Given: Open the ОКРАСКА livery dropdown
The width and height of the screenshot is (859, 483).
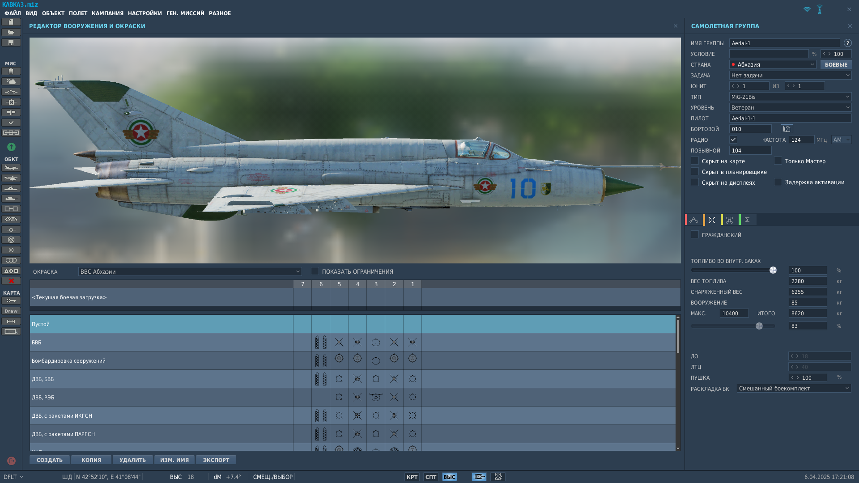Looking at the screenshot, I should (190, 271).
